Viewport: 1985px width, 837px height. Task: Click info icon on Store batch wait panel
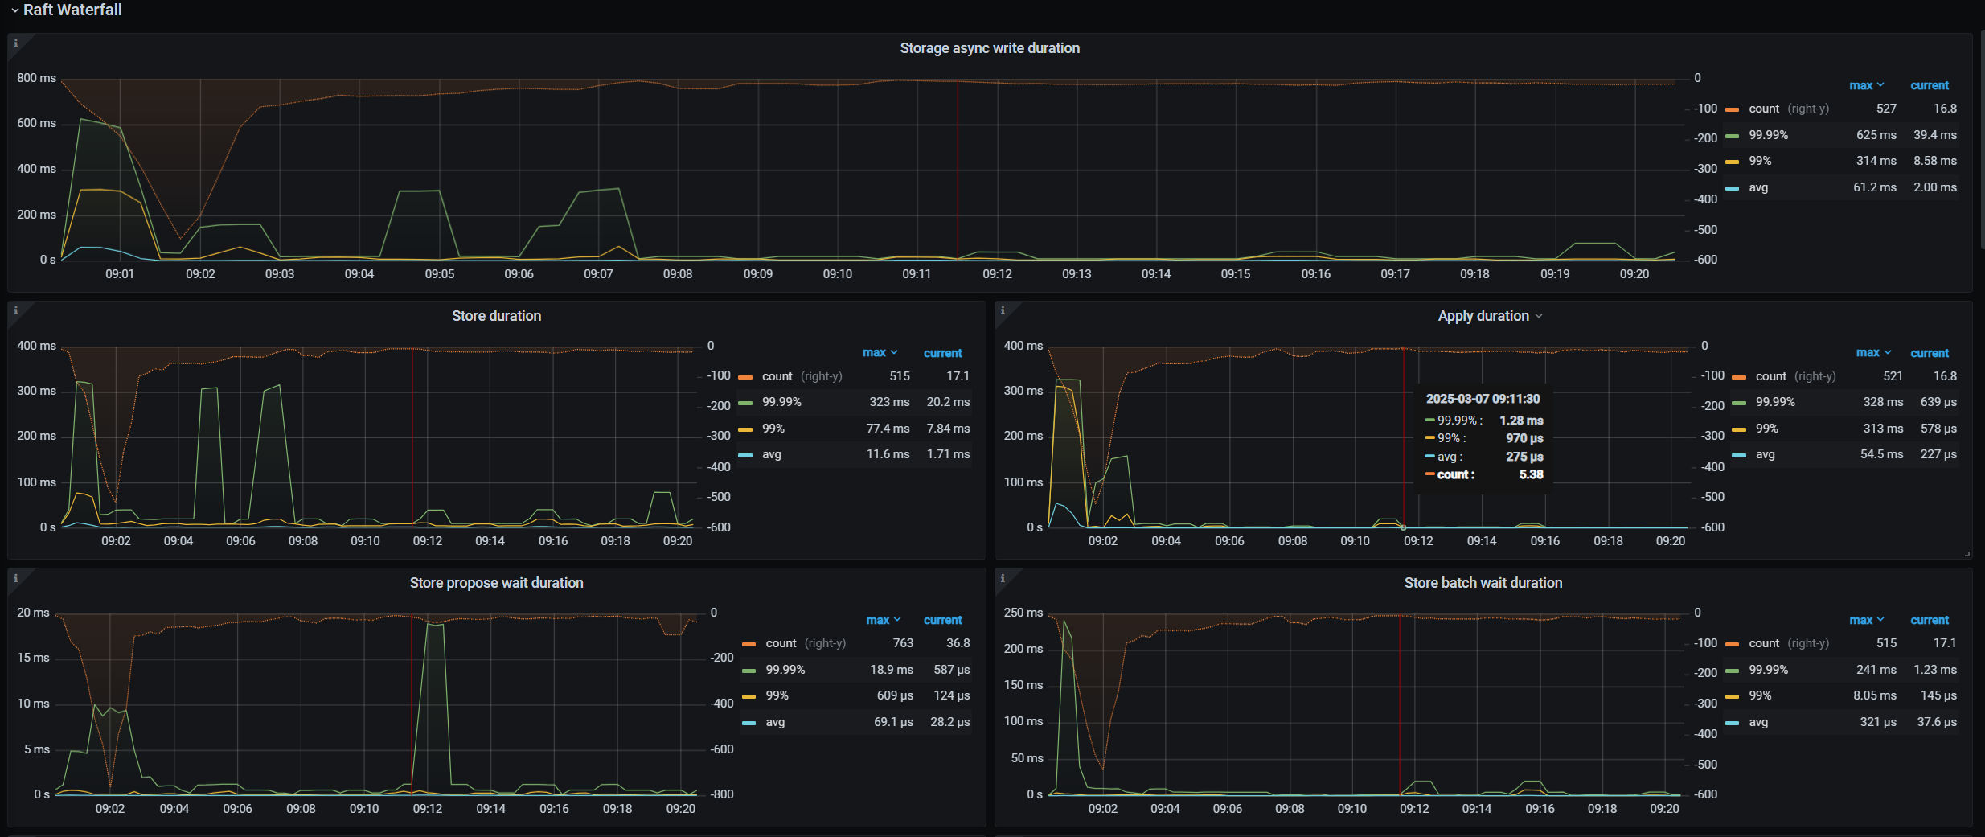[x=1002, y=578]
